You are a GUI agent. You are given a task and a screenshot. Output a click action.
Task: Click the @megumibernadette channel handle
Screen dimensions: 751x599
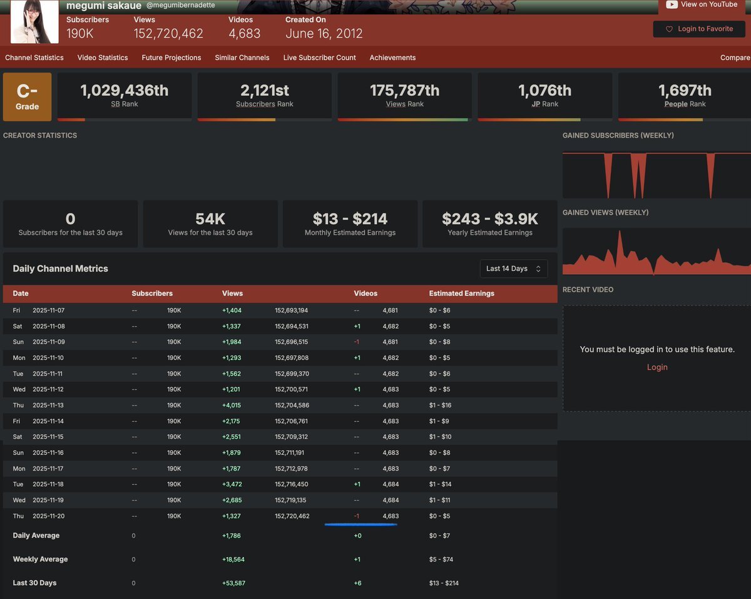[x=180, y=6]
